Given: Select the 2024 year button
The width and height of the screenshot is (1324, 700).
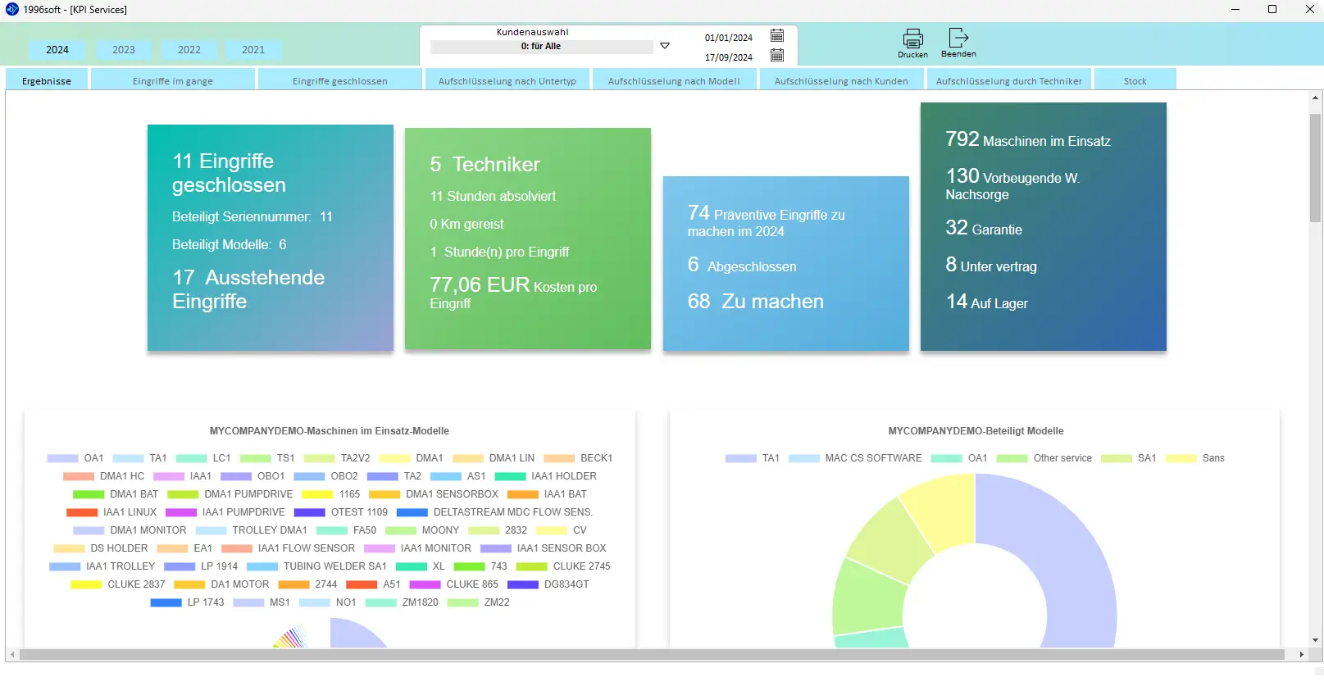Looking at the screenshot, I should click(57, 50).
